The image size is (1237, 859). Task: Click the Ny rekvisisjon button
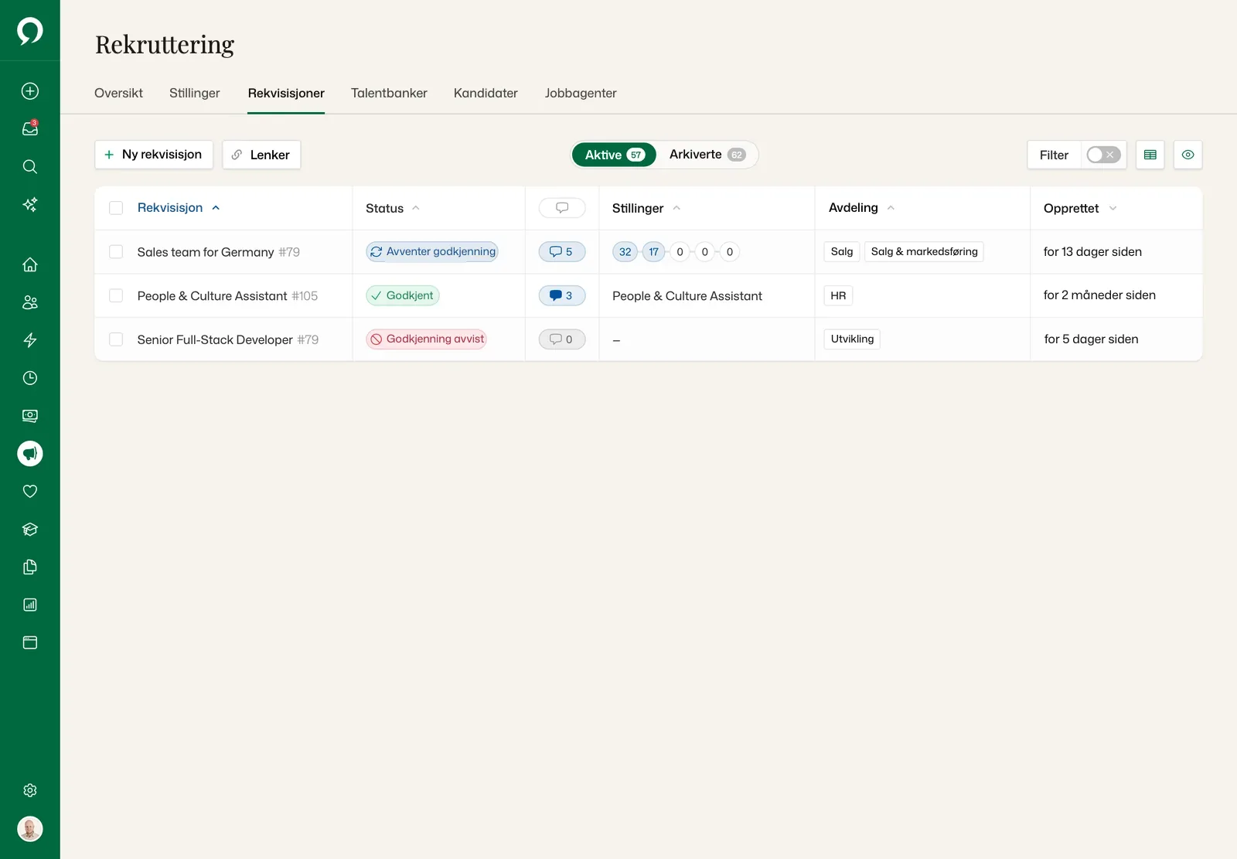click(154, 155)
